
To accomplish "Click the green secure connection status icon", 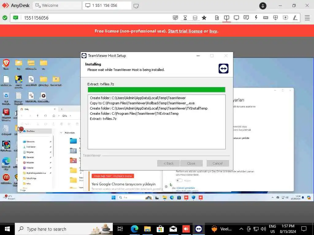I will pos(5,18).
